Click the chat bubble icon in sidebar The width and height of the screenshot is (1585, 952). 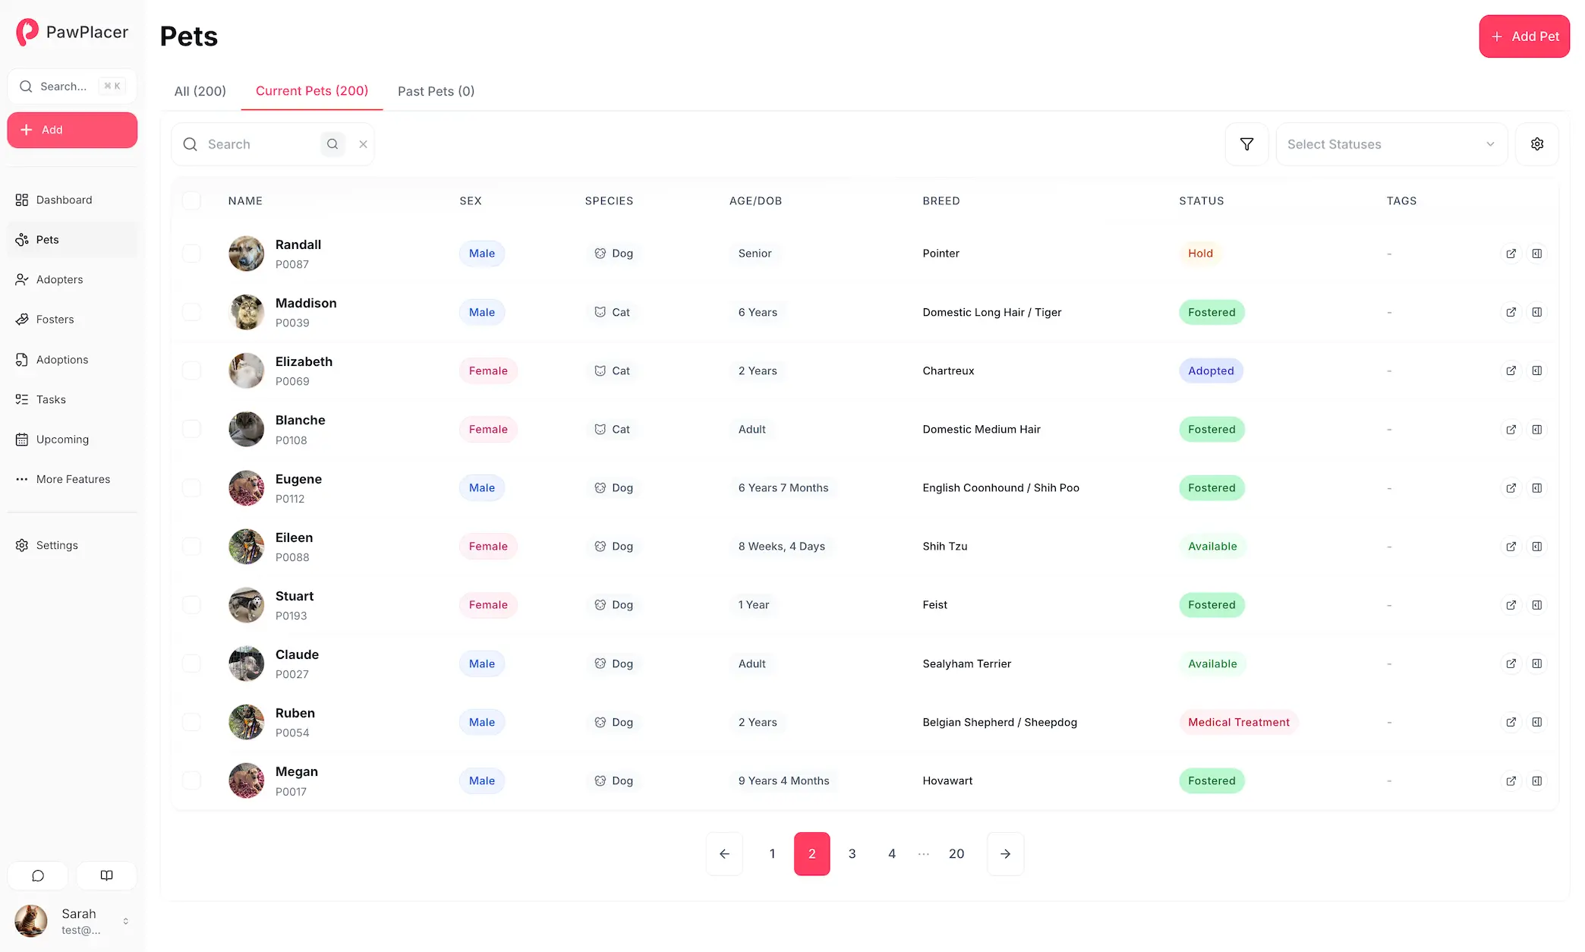click(x=38, y=875)
